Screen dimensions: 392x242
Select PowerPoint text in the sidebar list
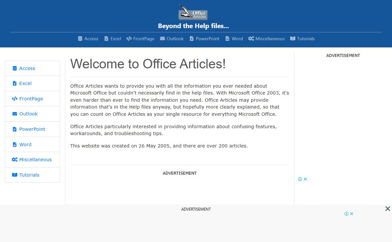pos(32,129)
